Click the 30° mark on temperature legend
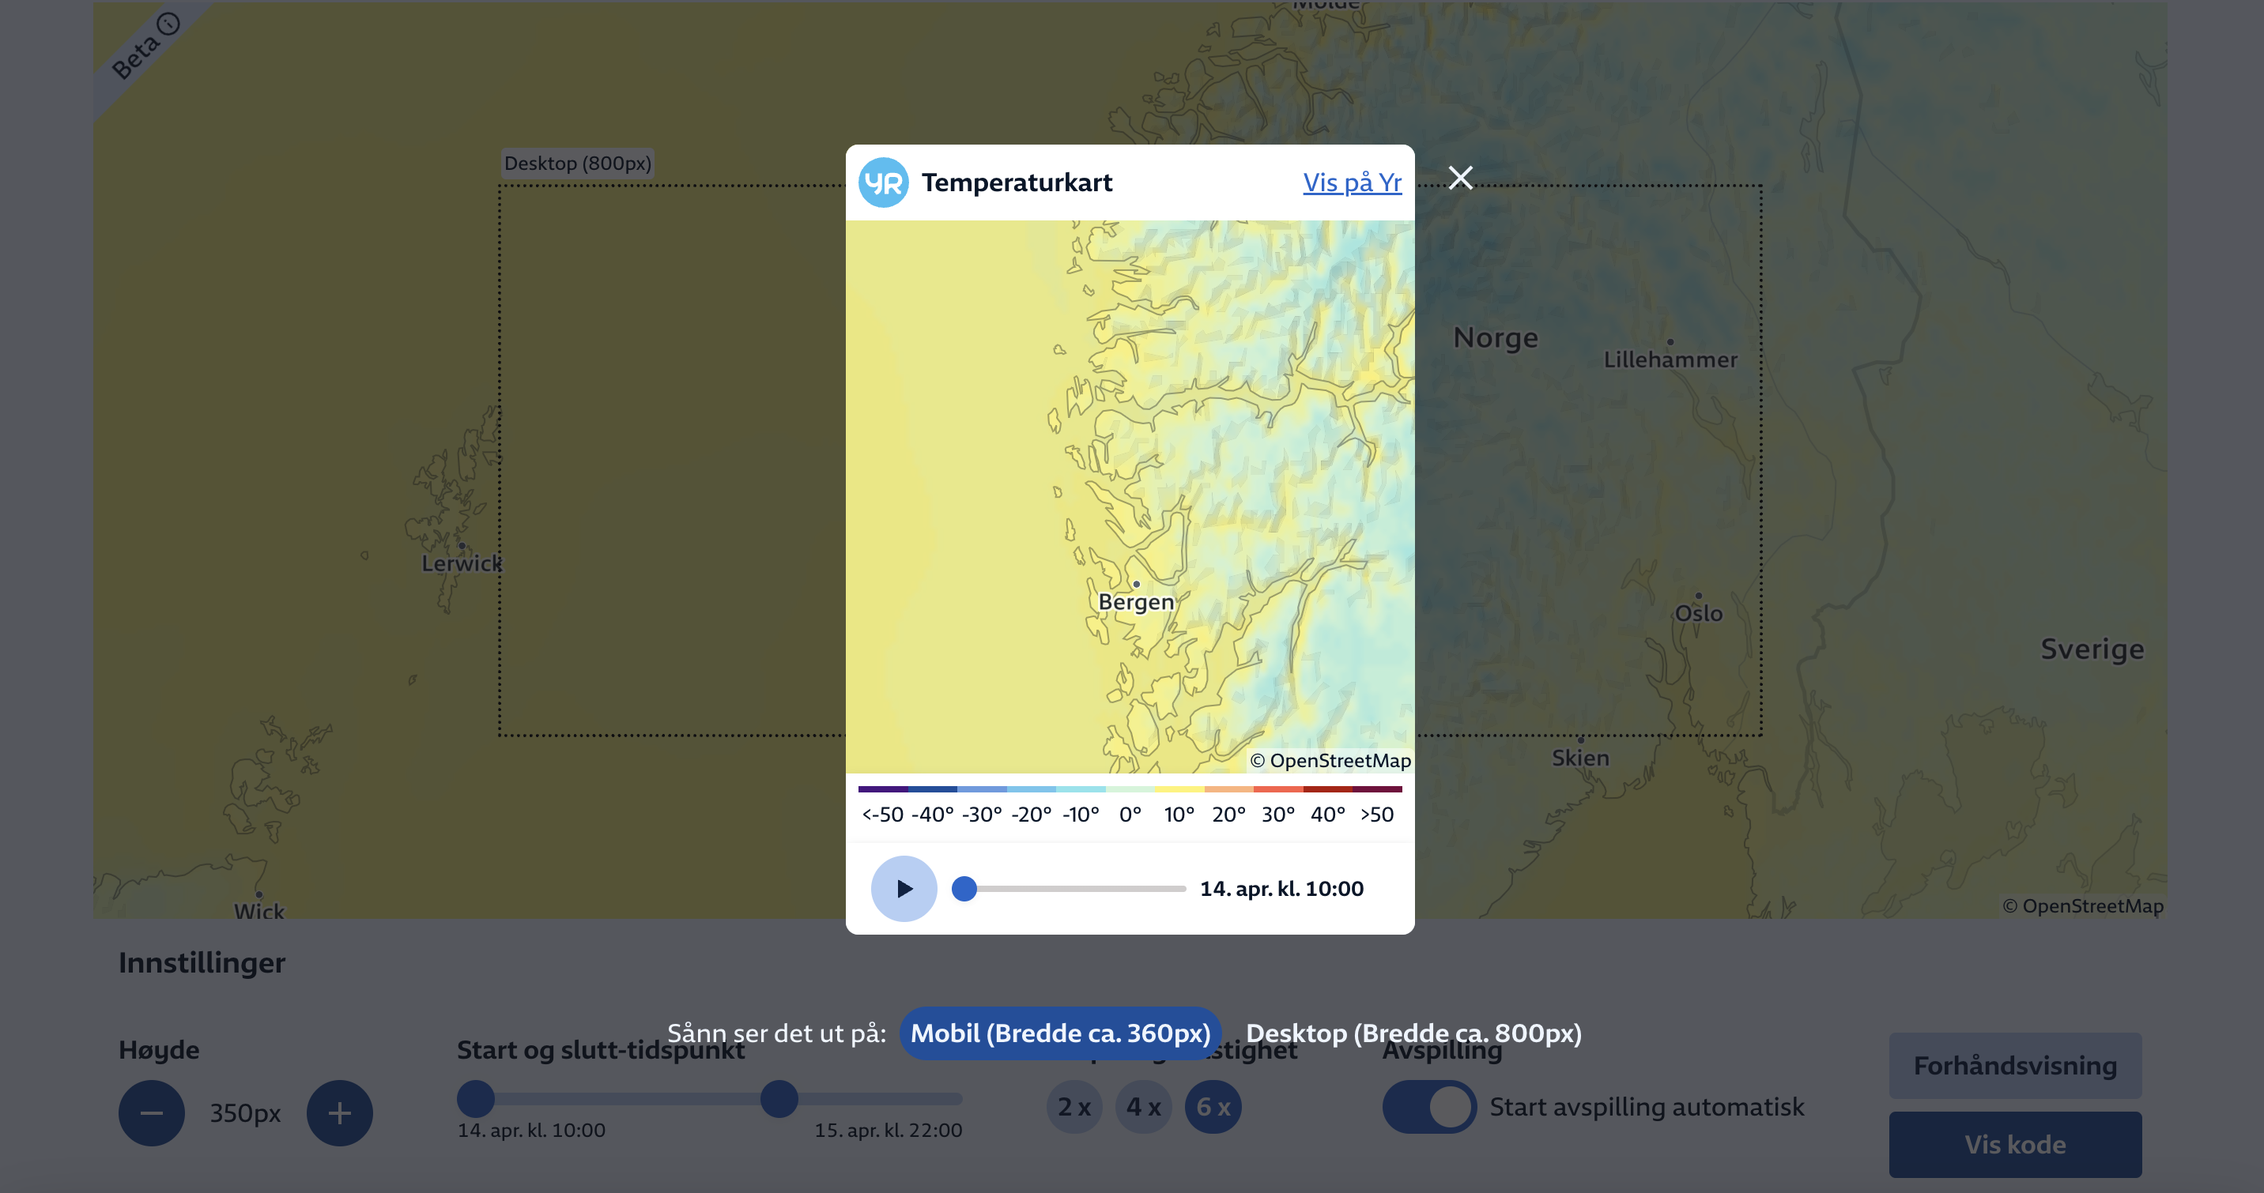 click(x=1278, y=815)
